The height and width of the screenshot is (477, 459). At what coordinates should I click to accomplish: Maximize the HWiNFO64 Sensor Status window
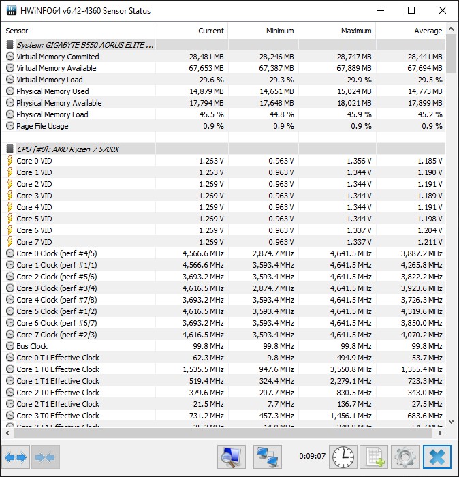point(411,10)
